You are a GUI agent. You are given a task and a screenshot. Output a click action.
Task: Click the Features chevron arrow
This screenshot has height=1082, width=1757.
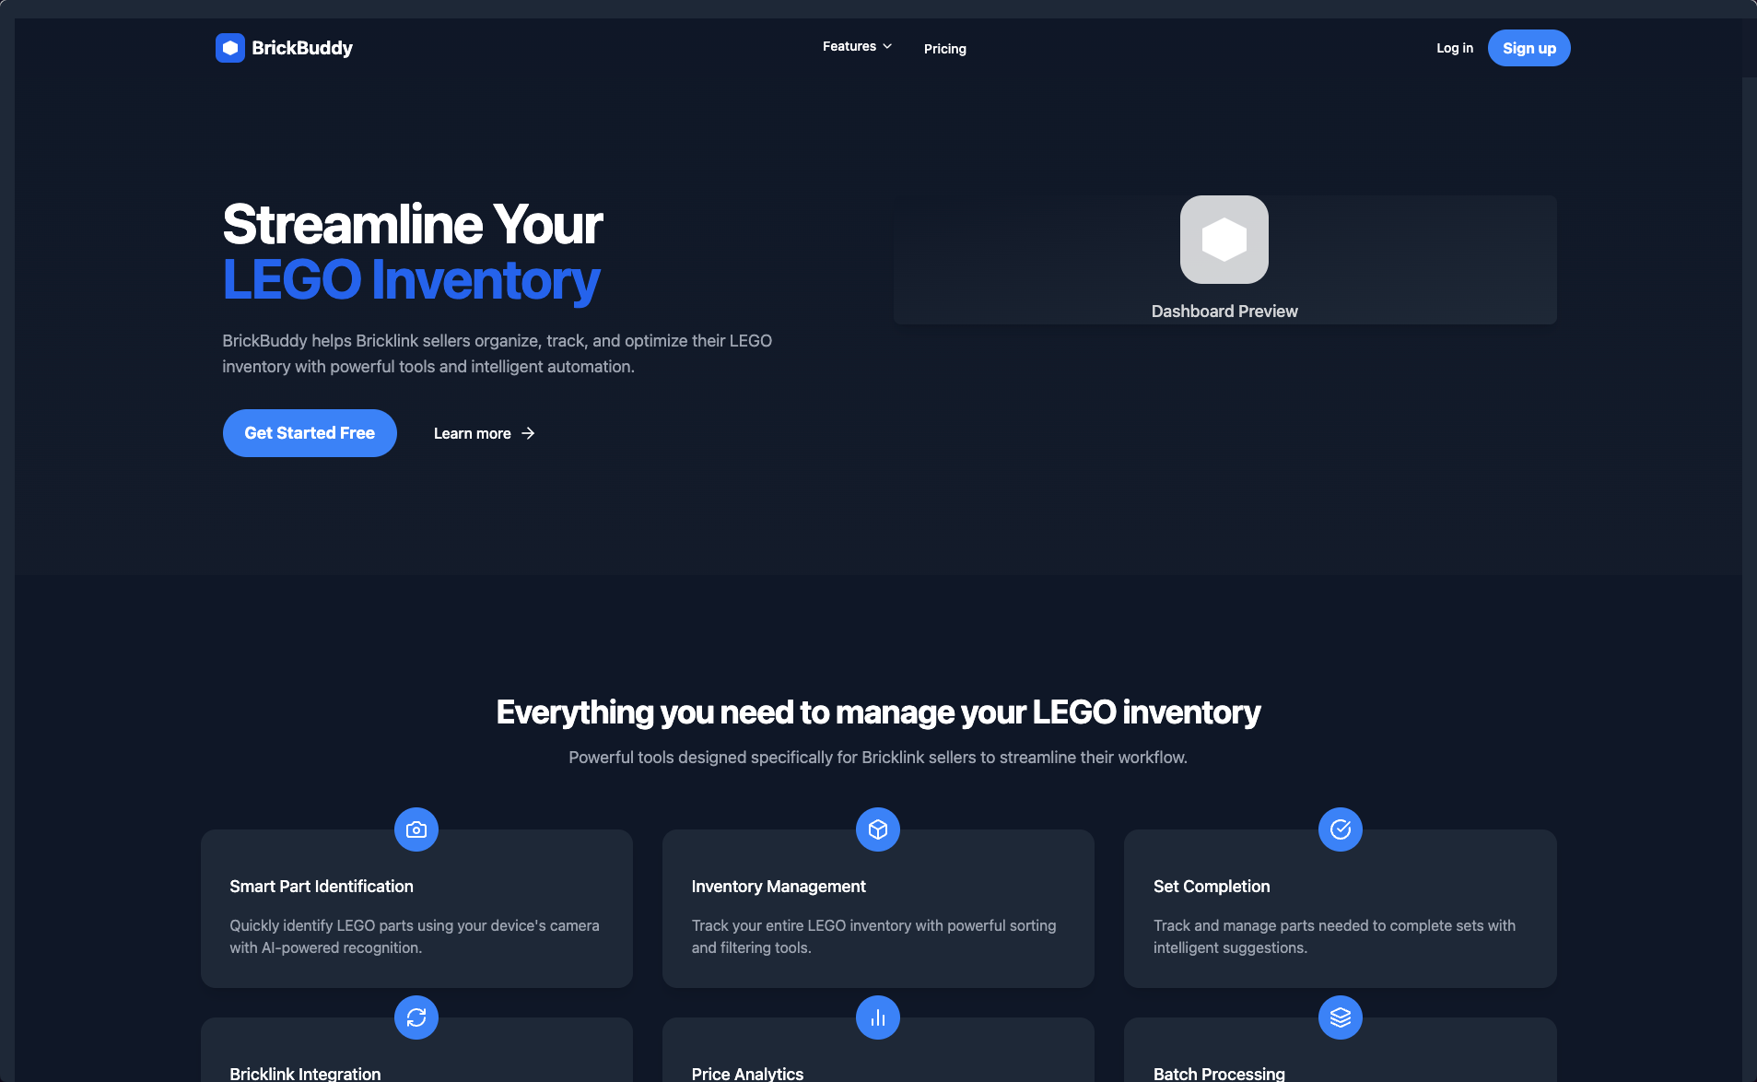(887, 46)
